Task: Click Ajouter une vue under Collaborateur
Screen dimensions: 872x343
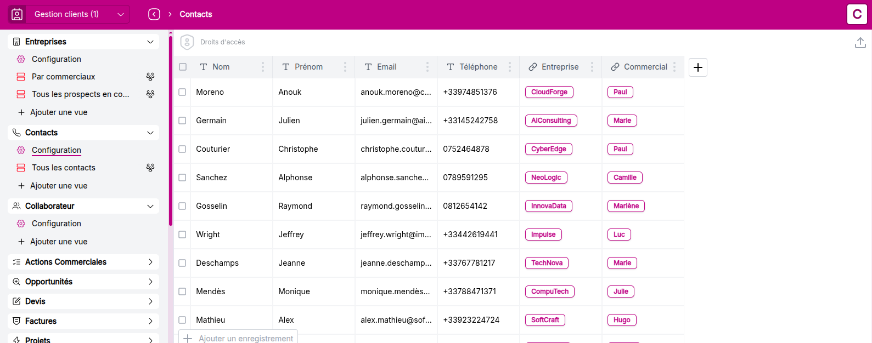Action: (53, 242)
